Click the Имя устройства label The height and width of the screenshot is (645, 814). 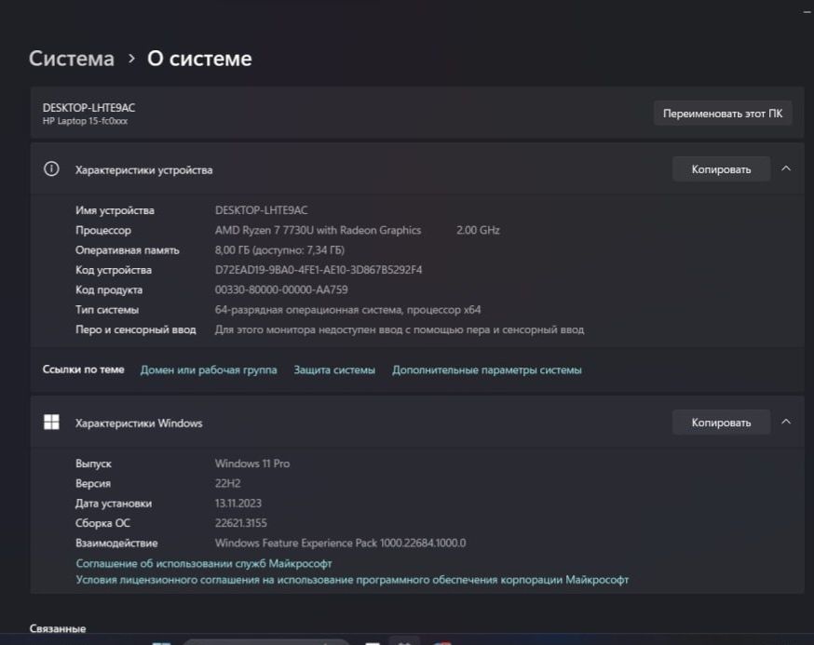(x=115, y=210)
